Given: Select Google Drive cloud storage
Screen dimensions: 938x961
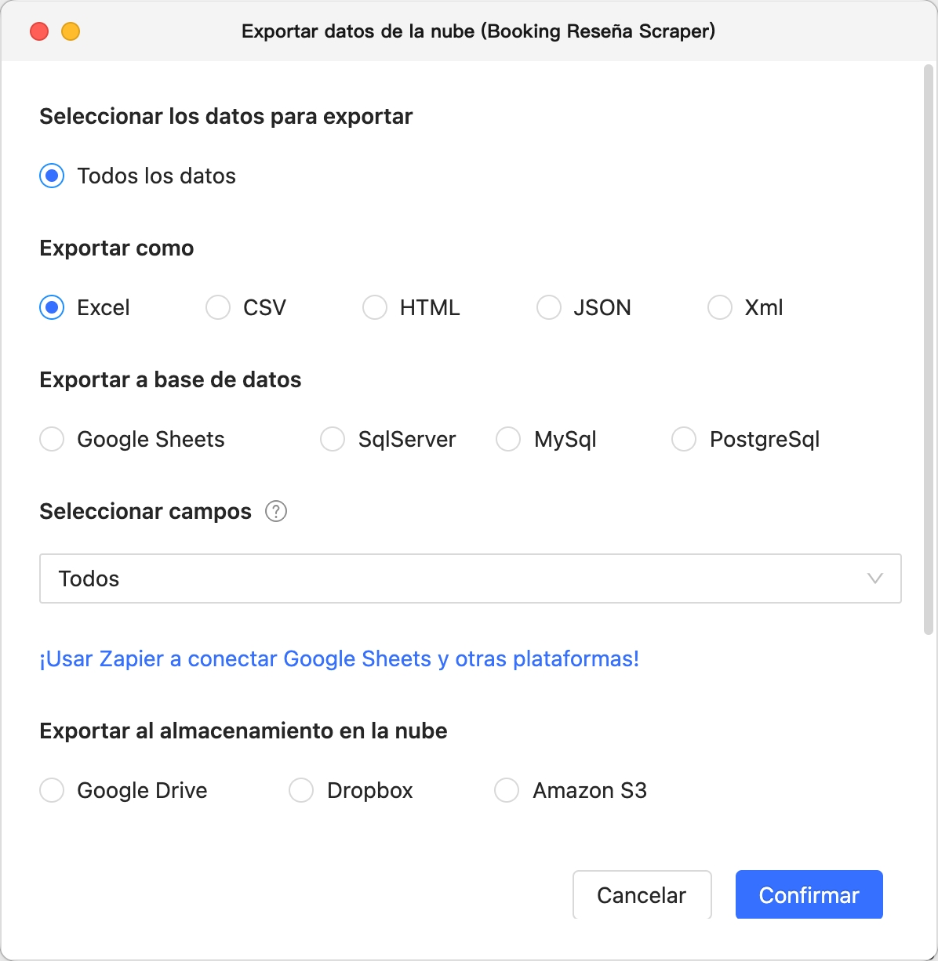Looking at the screenshot, I should (x=51, y=790).
